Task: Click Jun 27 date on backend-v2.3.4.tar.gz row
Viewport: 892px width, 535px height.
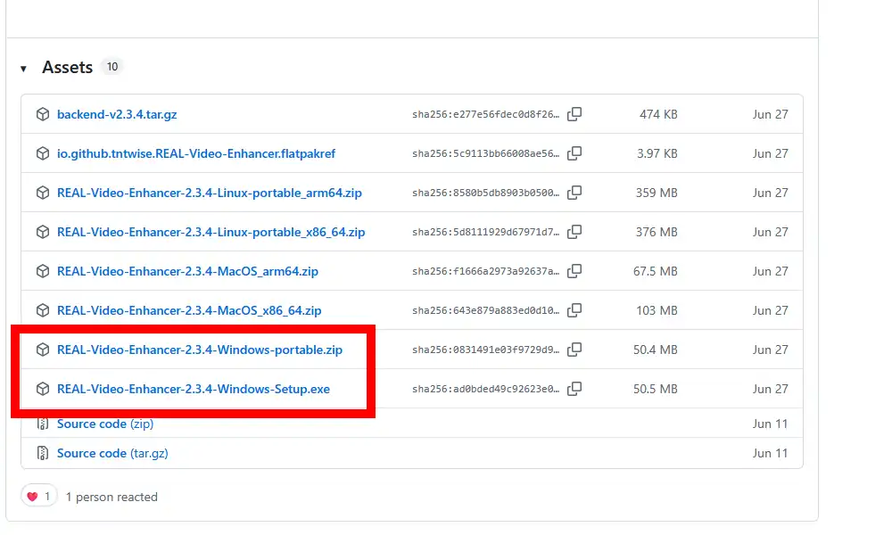Action: tap(771, 114)
